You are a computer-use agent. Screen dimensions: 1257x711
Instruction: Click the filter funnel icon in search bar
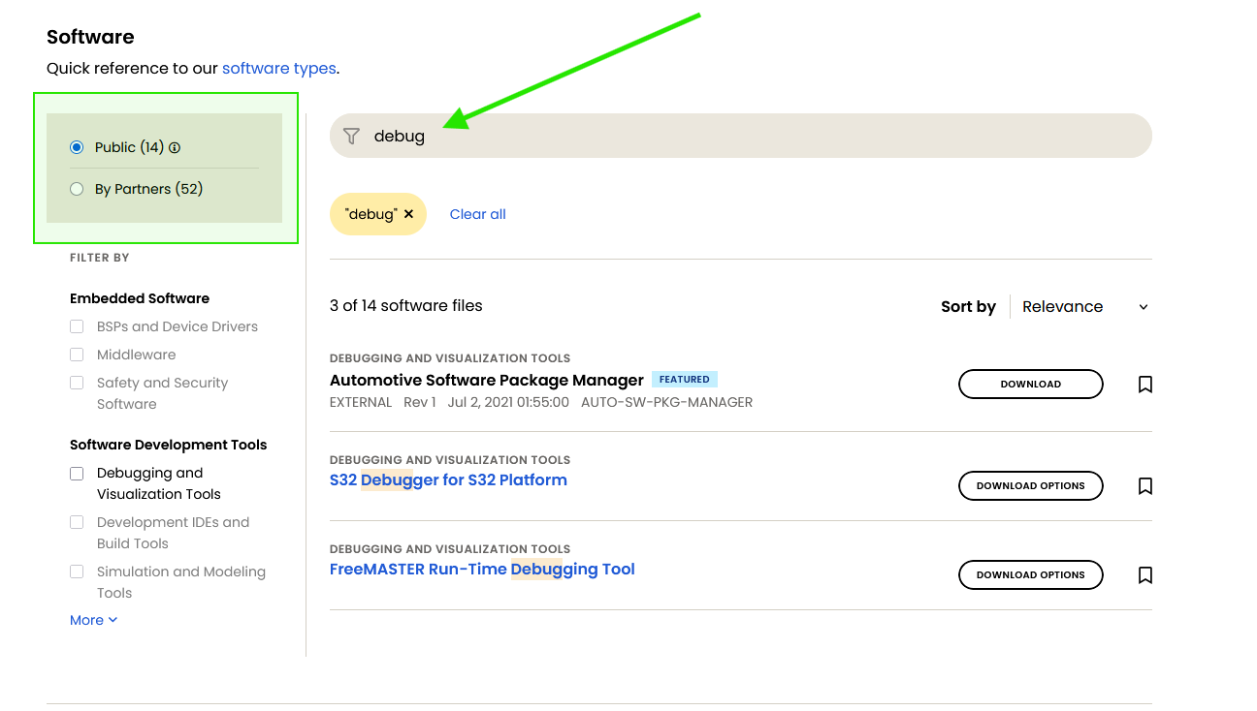351,137
